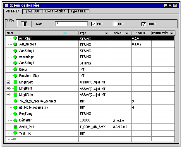Select the green icon beside Adr_modbus
Viewport: 182px width, 152px height.
[x=15, y=44]
